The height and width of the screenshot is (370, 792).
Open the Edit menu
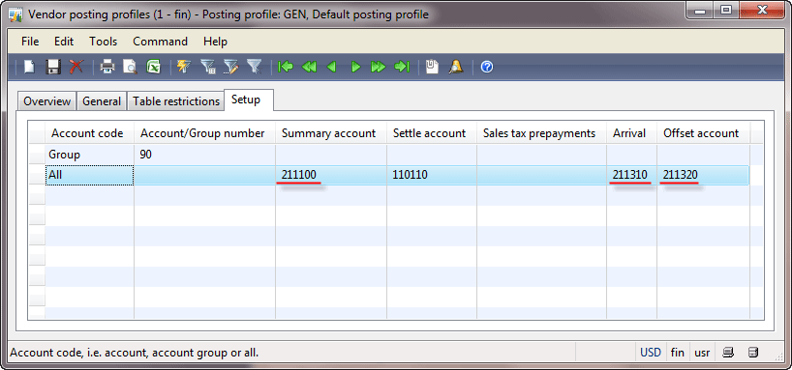[64, 42]
